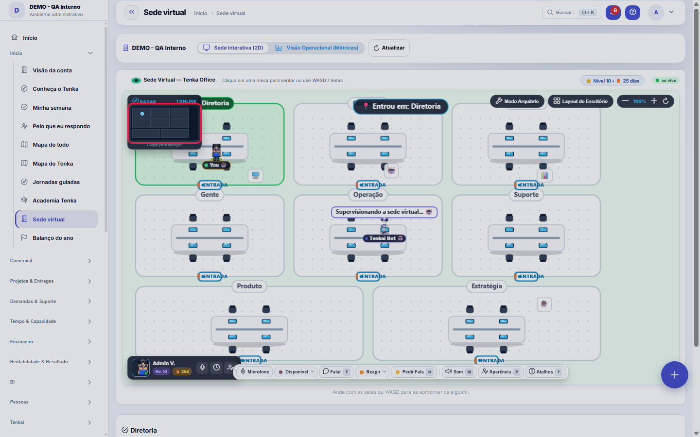Click the Início home icon in sidebar

(x=15, y=37)
